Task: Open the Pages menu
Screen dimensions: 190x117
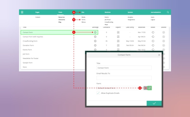Action: pyautogui.click(x=37, y=12)
